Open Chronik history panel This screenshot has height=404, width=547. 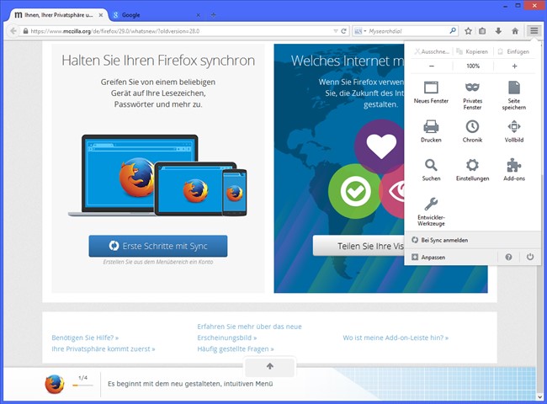(472, 130)
